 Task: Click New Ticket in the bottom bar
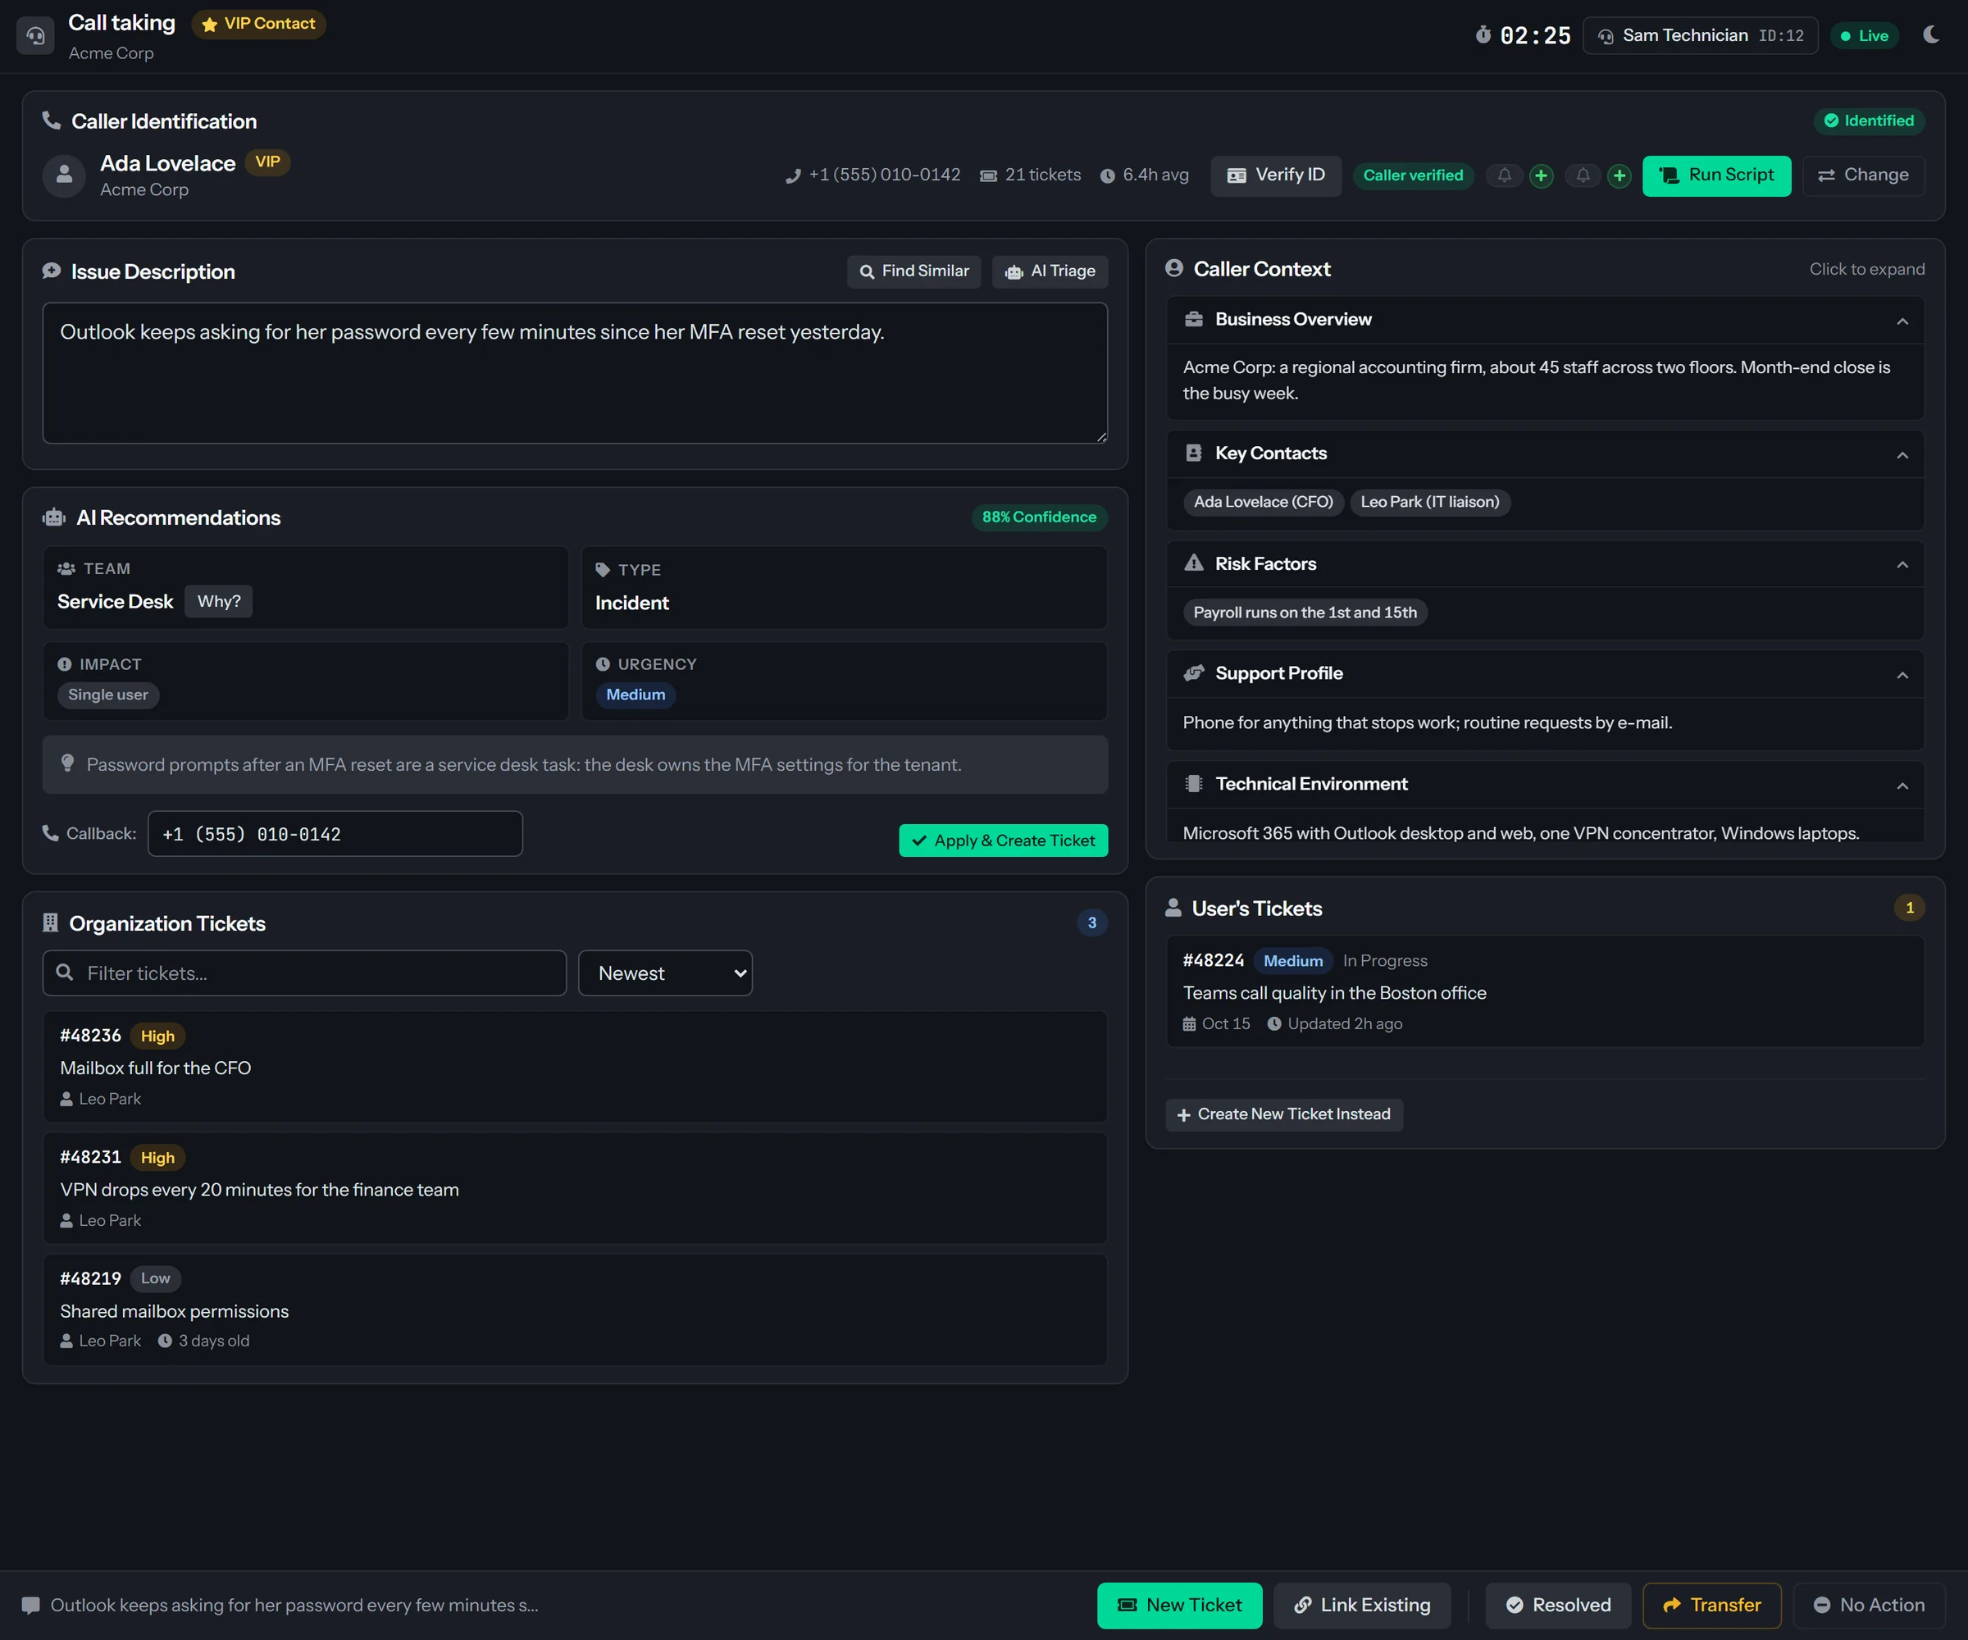click(1179, 1606)
